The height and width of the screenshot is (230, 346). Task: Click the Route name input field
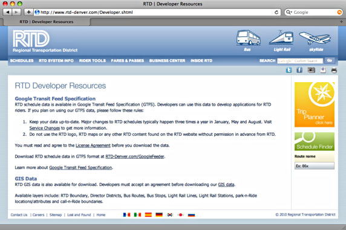(x=315, y=165)
